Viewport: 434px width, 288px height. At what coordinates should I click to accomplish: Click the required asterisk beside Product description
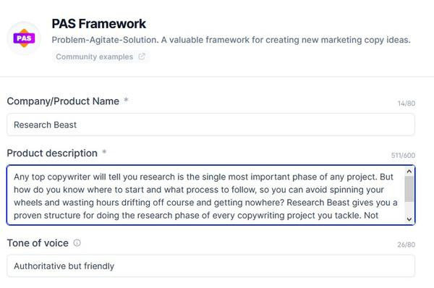coord(104,152)
